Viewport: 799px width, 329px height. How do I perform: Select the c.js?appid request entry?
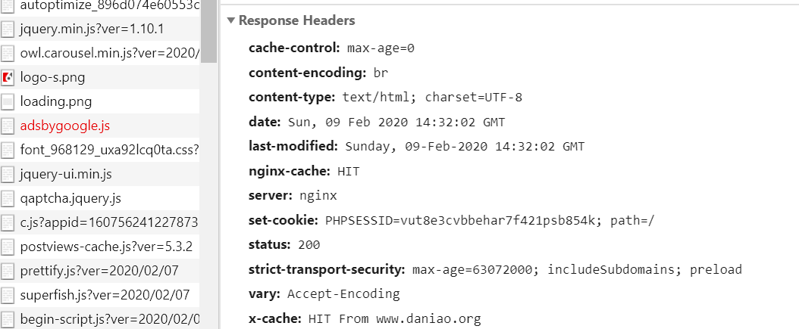tap(100, 222)
